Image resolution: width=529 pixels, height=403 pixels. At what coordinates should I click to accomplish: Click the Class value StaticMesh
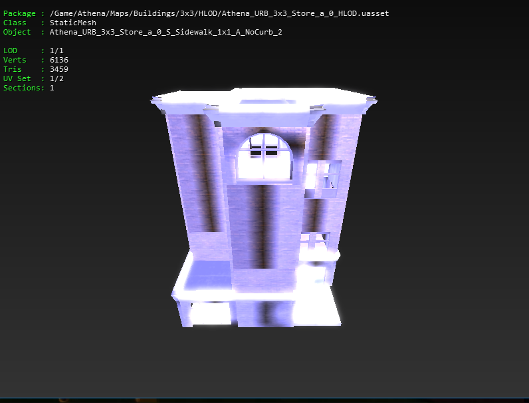pos(73,23)
